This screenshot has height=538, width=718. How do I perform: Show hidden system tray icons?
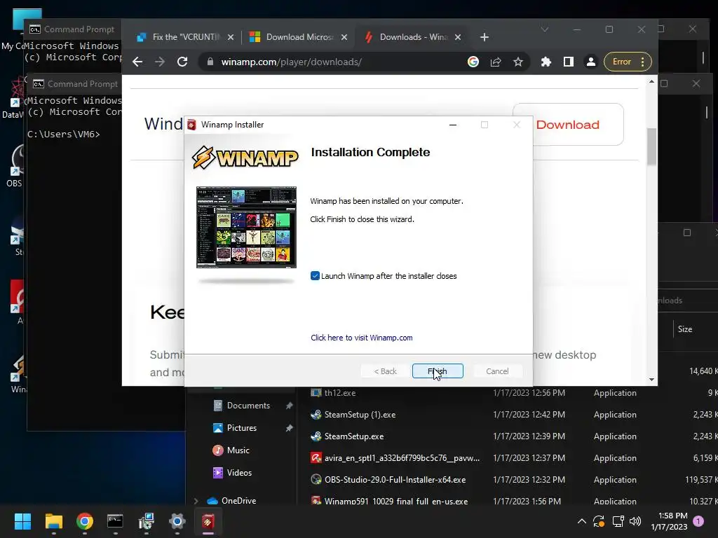point(581,521)
